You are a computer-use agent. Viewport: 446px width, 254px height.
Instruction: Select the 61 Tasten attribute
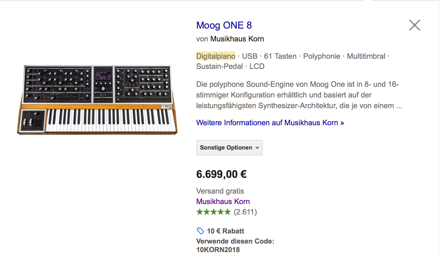280,56
